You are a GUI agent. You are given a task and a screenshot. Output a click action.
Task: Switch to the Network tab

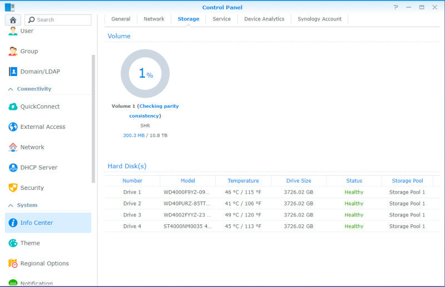(154, 19)
